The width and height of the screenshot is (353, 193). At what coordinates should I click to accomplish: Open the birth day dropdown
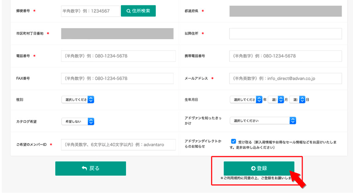click(x=297, y=100)
